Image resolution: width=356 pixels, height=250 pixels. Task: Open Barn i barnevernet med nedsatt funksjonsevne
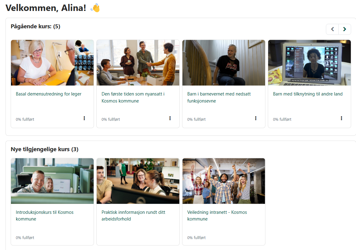tap(219, 97)
